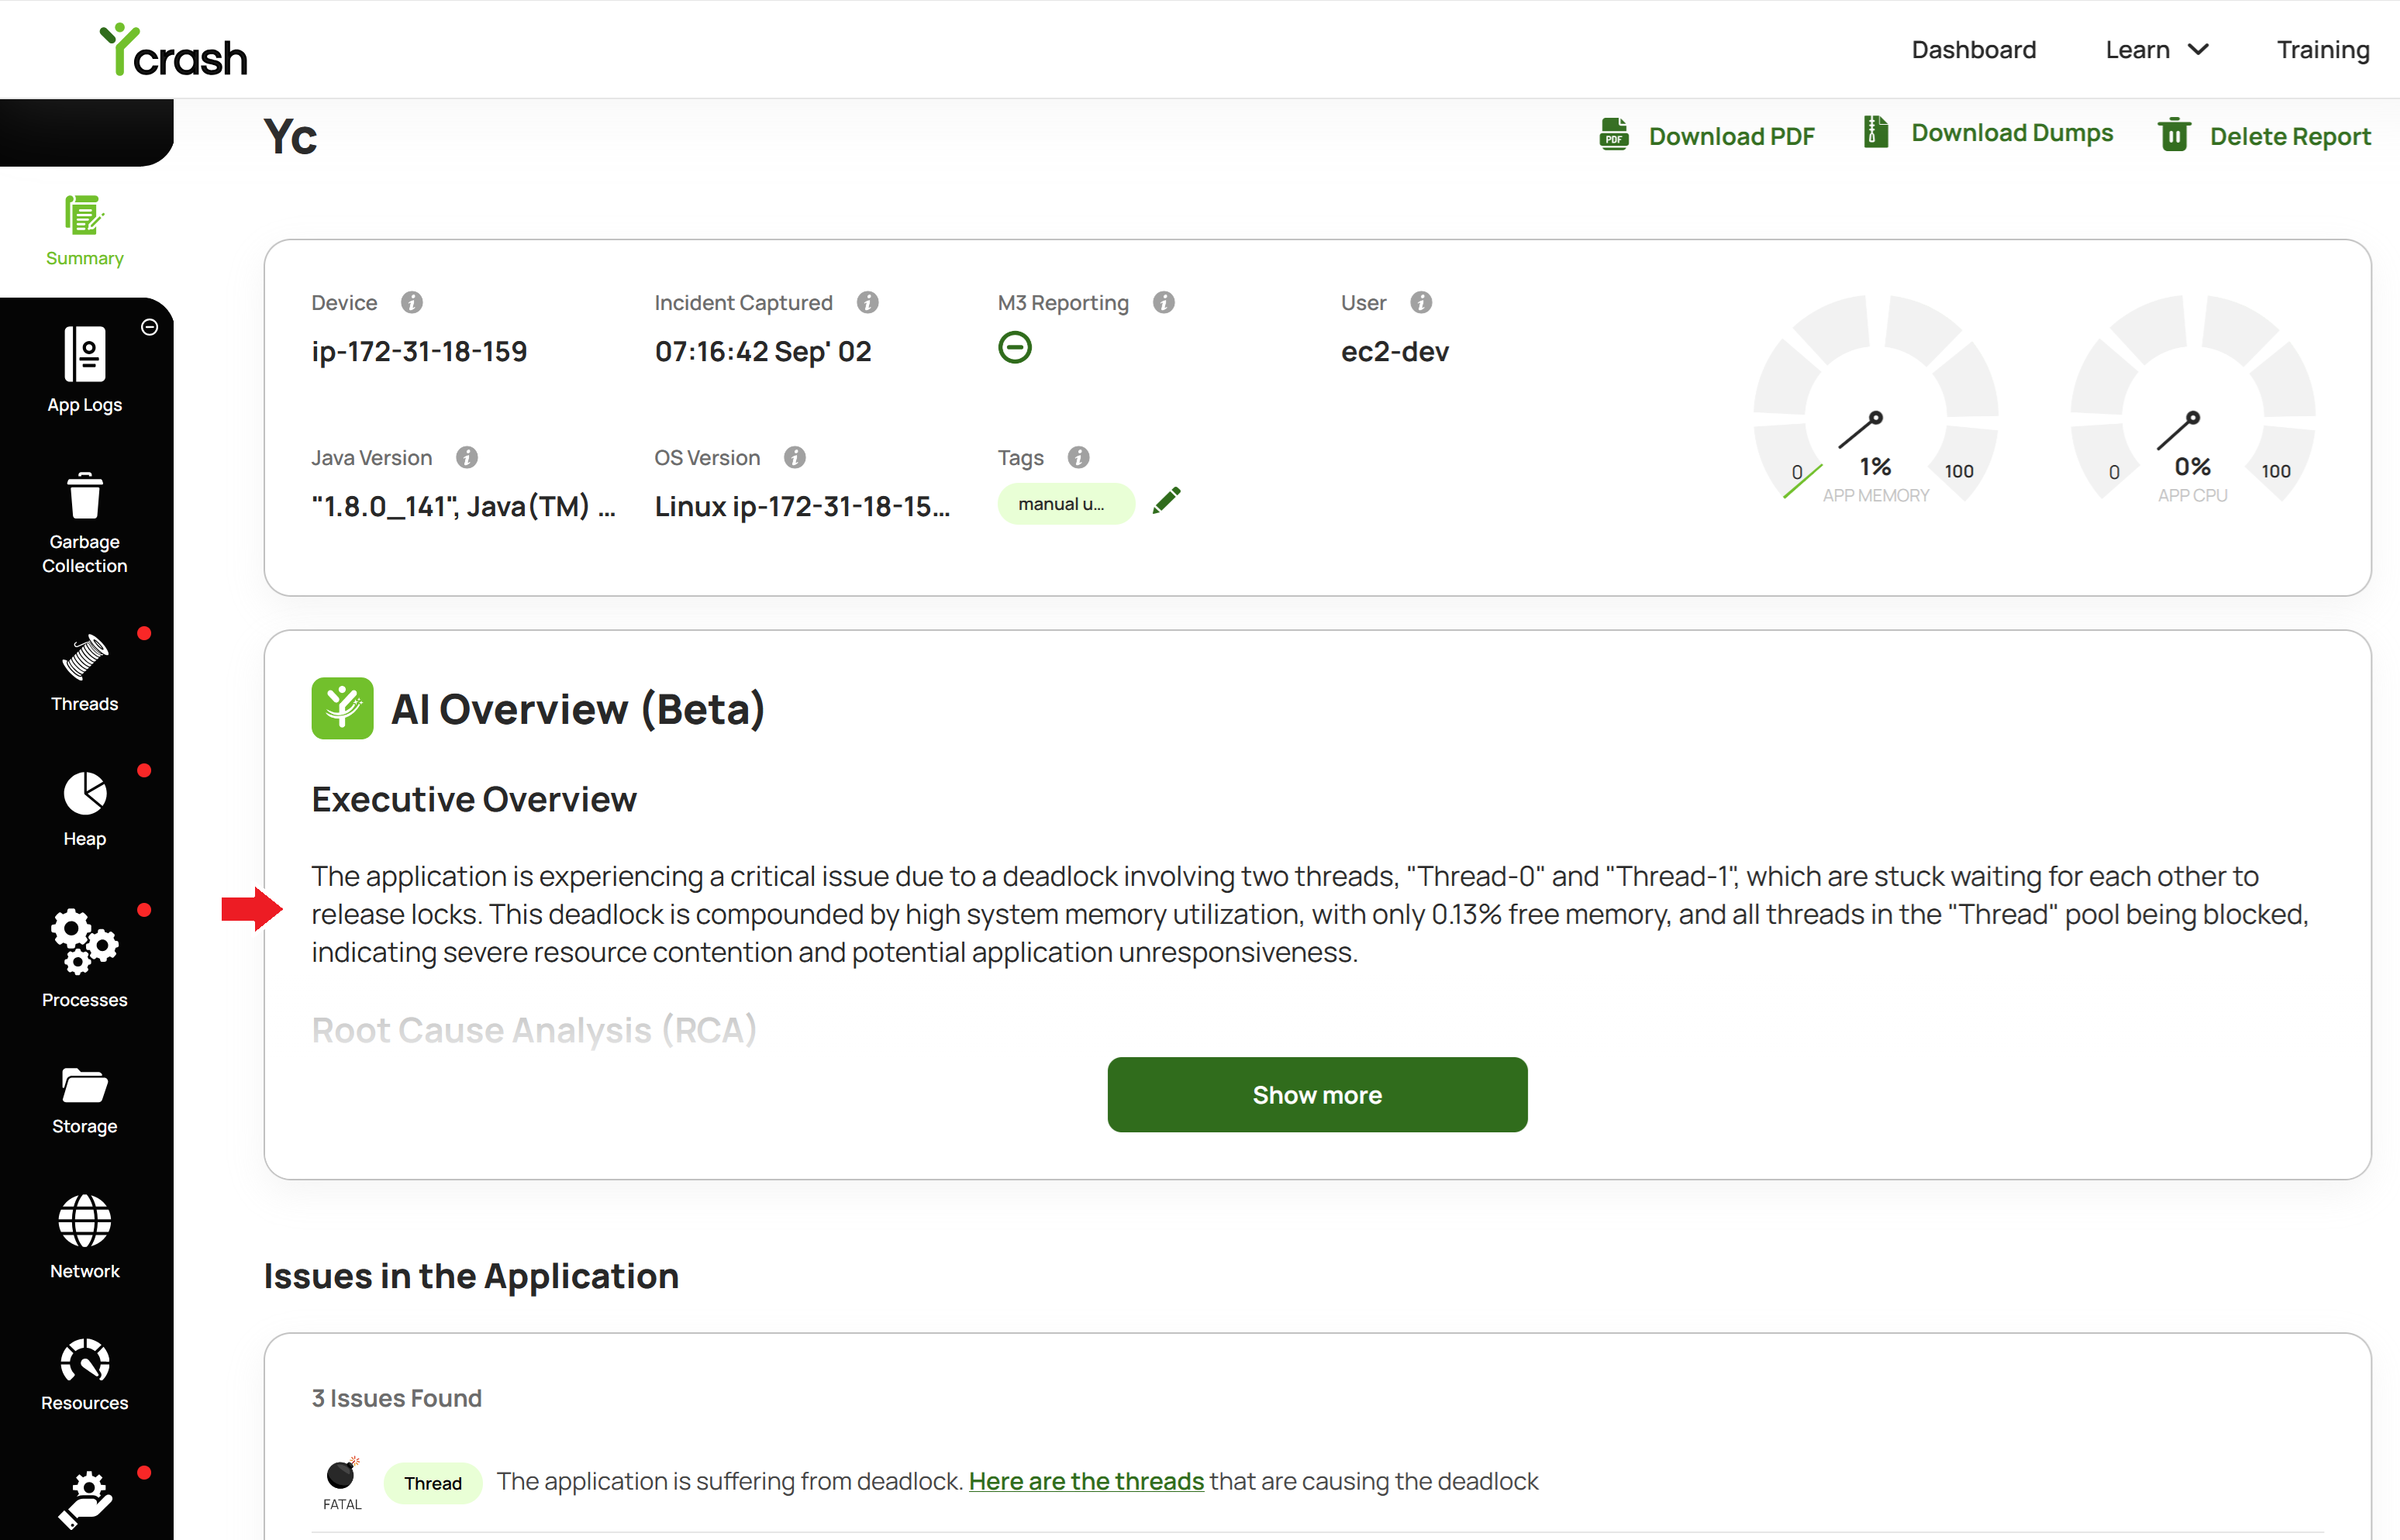Open the Summary section in sidebar

click(85, 231)
